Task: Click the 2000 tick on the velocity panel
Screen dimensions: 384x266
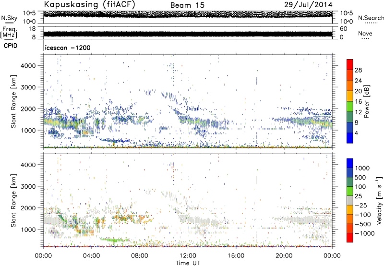Action: click(x=28, y=208)
